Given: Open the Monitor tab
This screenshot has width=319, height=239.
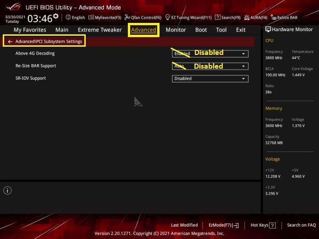Looking at the screenshot, I should point(176,30).
